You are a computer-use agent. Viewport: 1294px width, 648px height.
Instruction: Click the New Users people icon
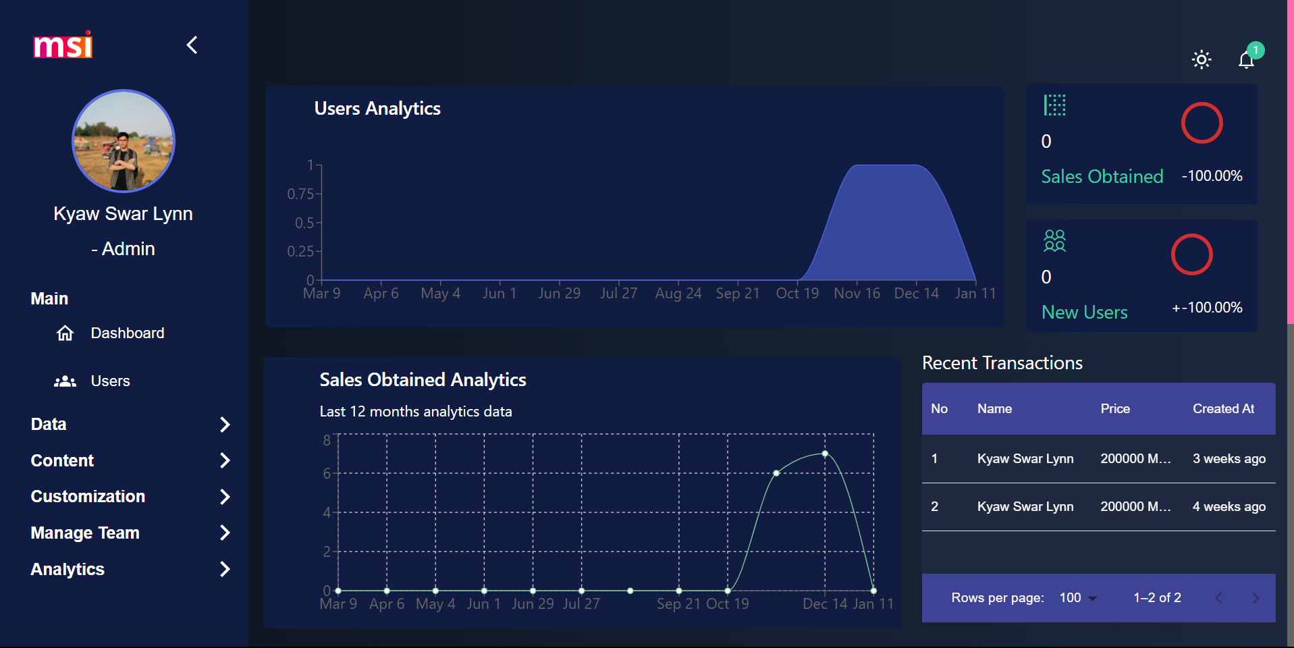[1054, 241]
